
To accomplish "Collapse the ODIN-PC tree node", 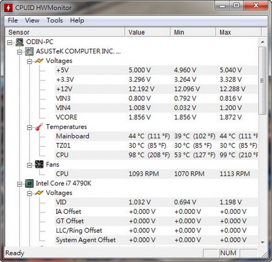I will (10, 43).
